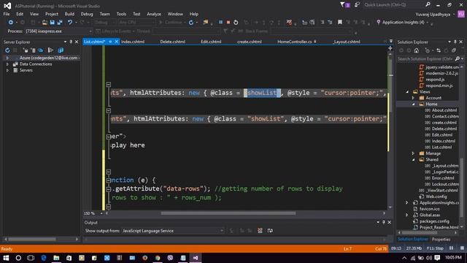This screenshot has width=467, height=263.
Task: Collapse the outlining block at er"> line
Action: point(109,137)
